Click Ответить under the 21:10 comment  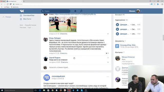(x=64, y=34)
